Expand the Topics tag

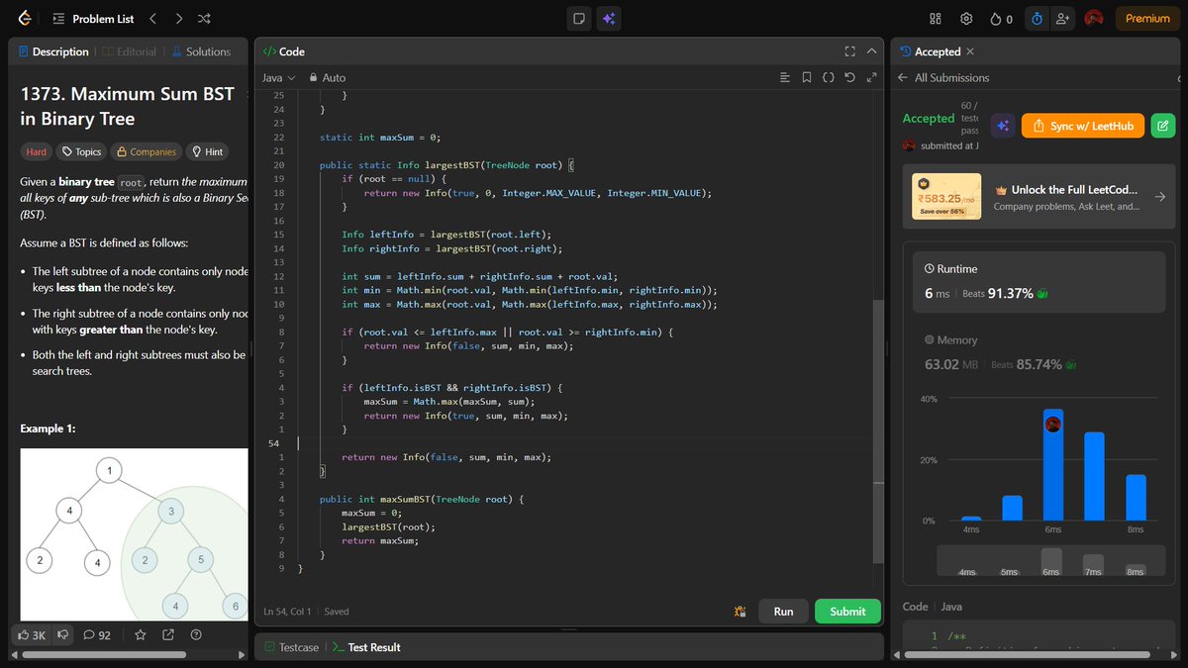(x=81, y=151)
